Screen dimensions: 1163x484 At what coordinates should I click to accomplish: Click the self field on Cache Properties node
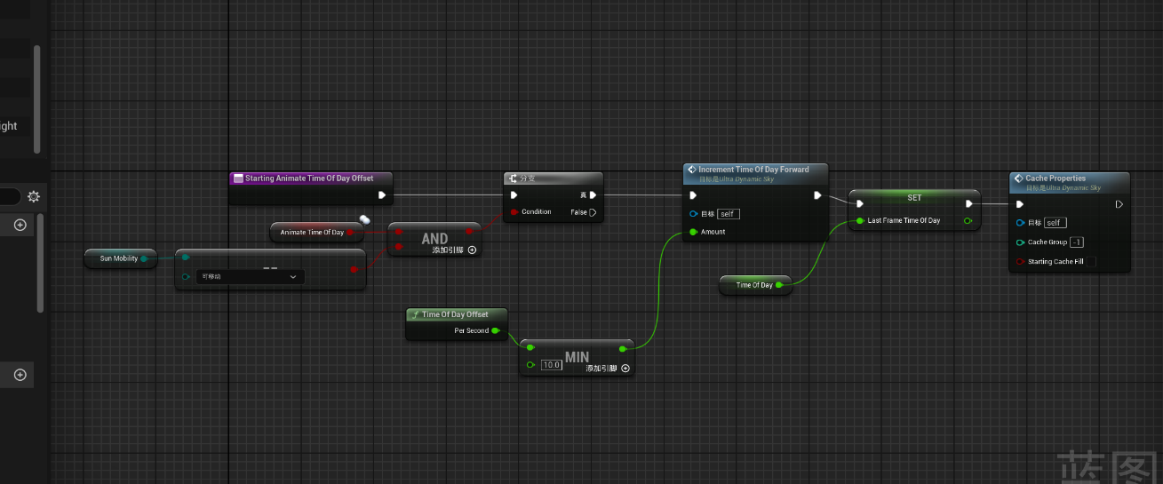coord(1056,223)
